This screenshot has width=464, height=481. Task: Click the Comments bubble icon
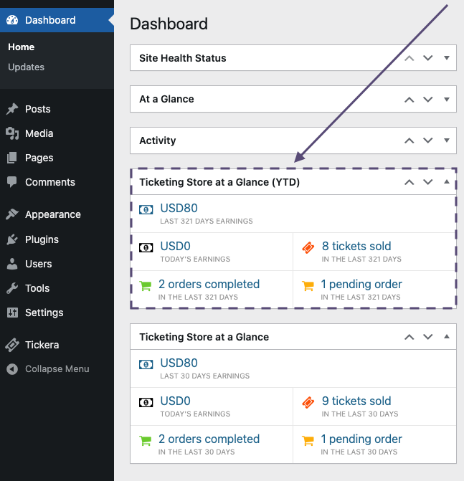12,182
